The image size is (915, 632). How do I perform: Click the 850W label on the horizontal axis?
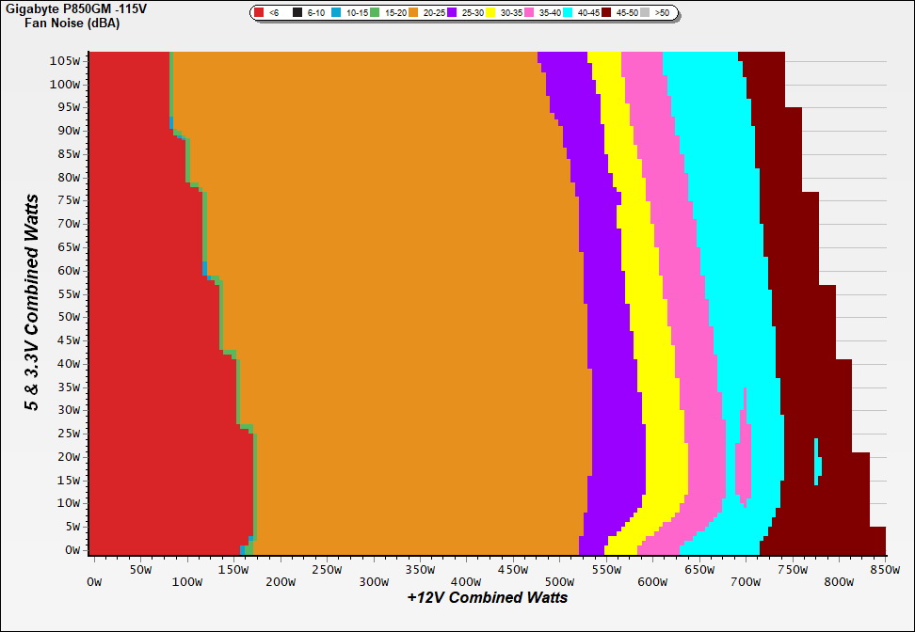click(x=884, y=582)
